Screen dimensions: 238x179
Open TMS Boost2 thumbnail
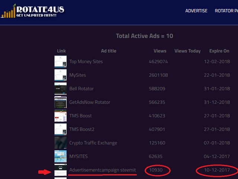coord(61,129)
